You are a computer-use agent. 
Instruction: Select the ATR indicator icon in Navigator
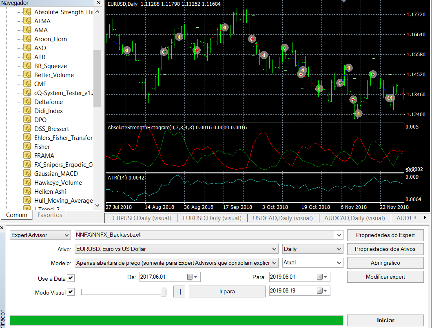click(x=27, y=57)
